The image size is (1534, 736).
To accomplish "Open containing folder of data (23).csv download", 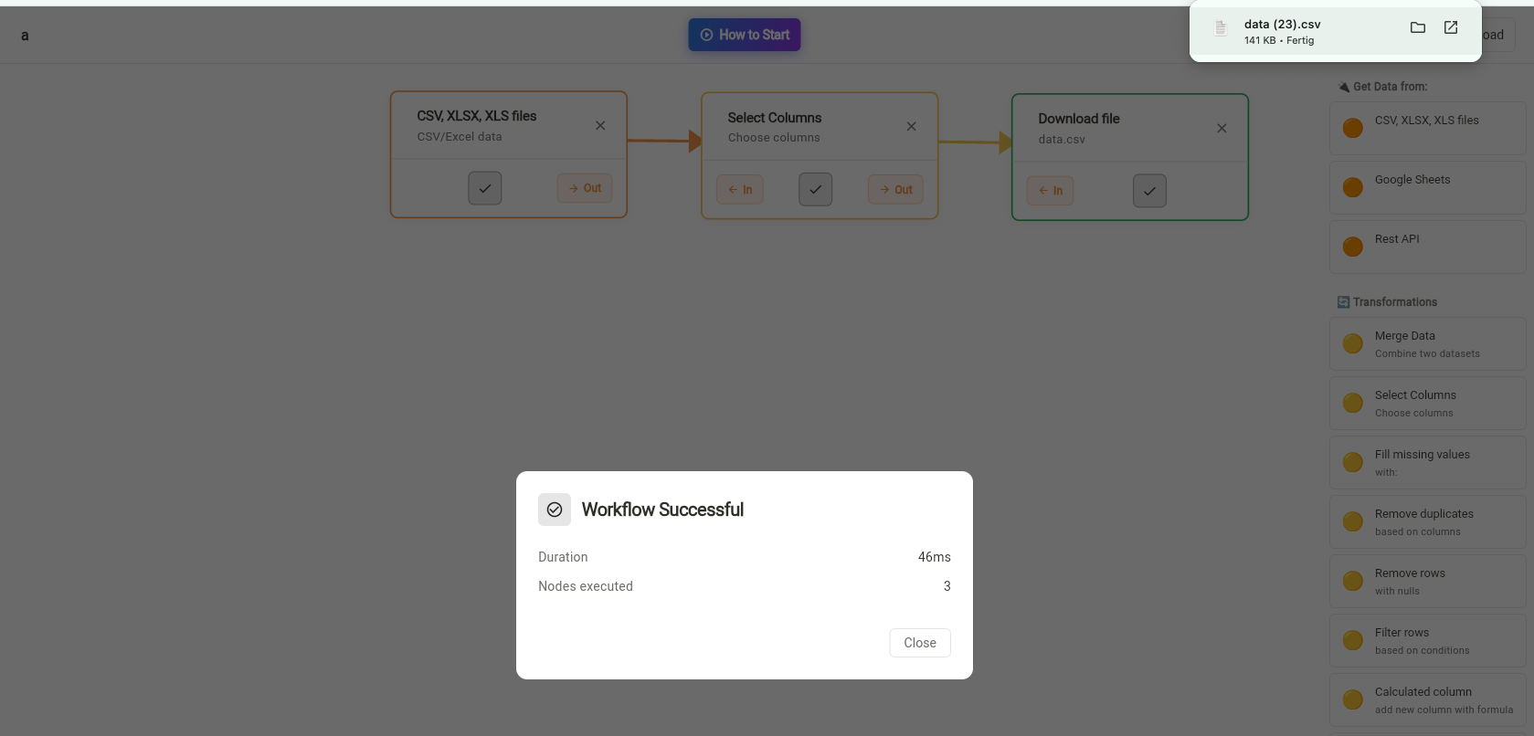I will pos(1417,27).
